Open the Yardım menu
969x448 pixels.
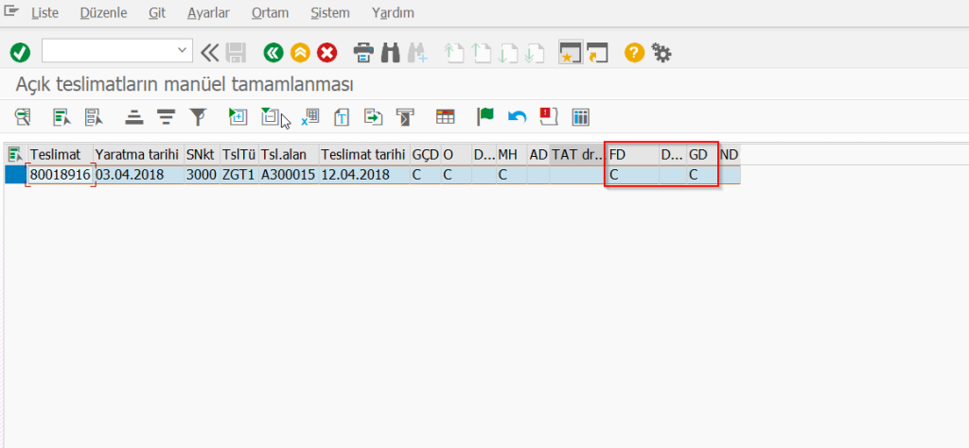click(393, 12)
